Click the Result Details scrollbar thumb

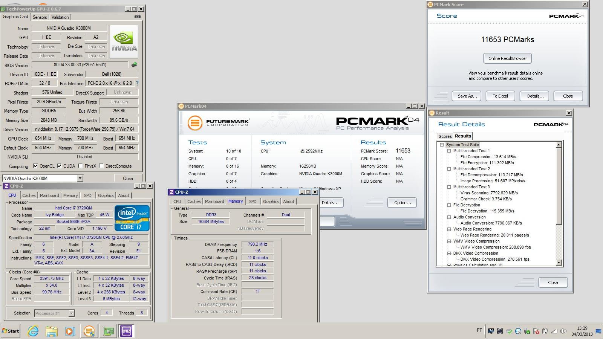point(559,186)
